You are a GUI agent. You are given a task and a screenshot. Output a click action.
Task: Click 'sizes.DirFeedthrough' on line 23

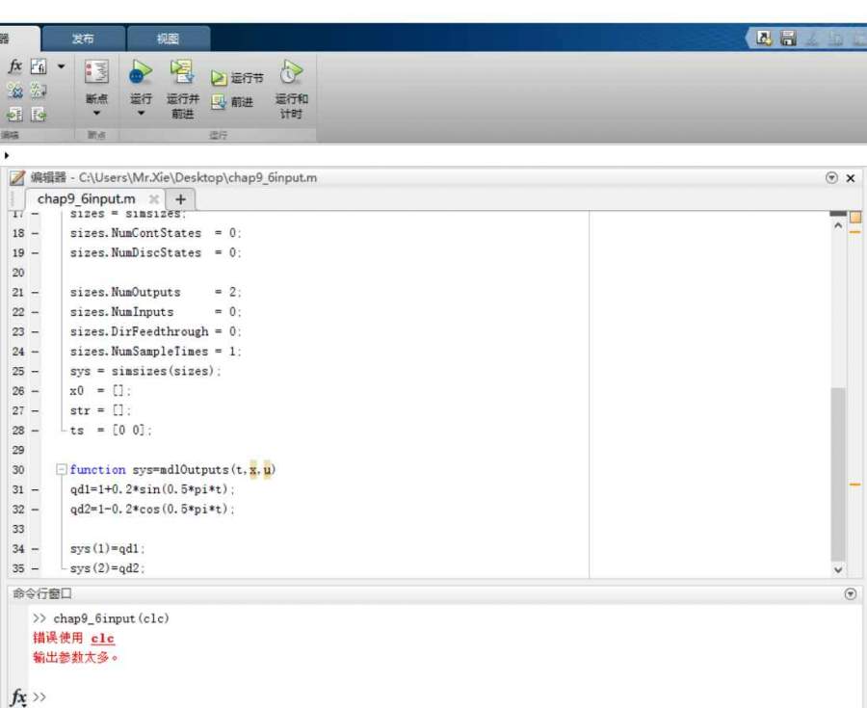click(140, 331)
